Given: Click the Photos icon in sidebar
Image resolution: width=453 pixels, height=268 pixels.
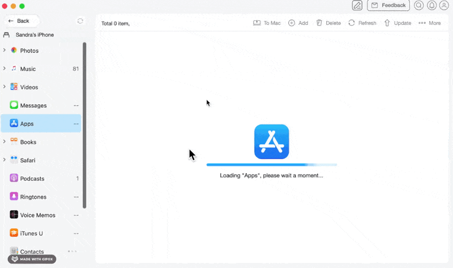Looking at the screenshot, I should pyautogui.click(x=14, y=50).
